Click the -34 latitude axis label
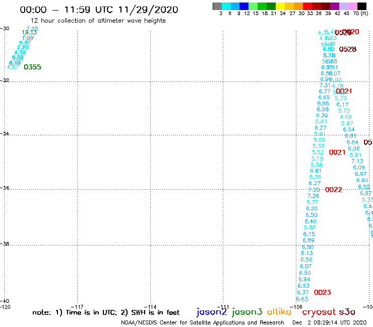This screenshot has height=327, width=373. [5, 133]
